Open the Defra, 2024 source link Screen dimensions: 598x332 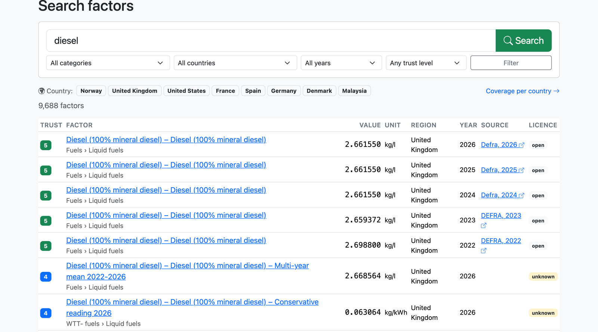(502, 195)
